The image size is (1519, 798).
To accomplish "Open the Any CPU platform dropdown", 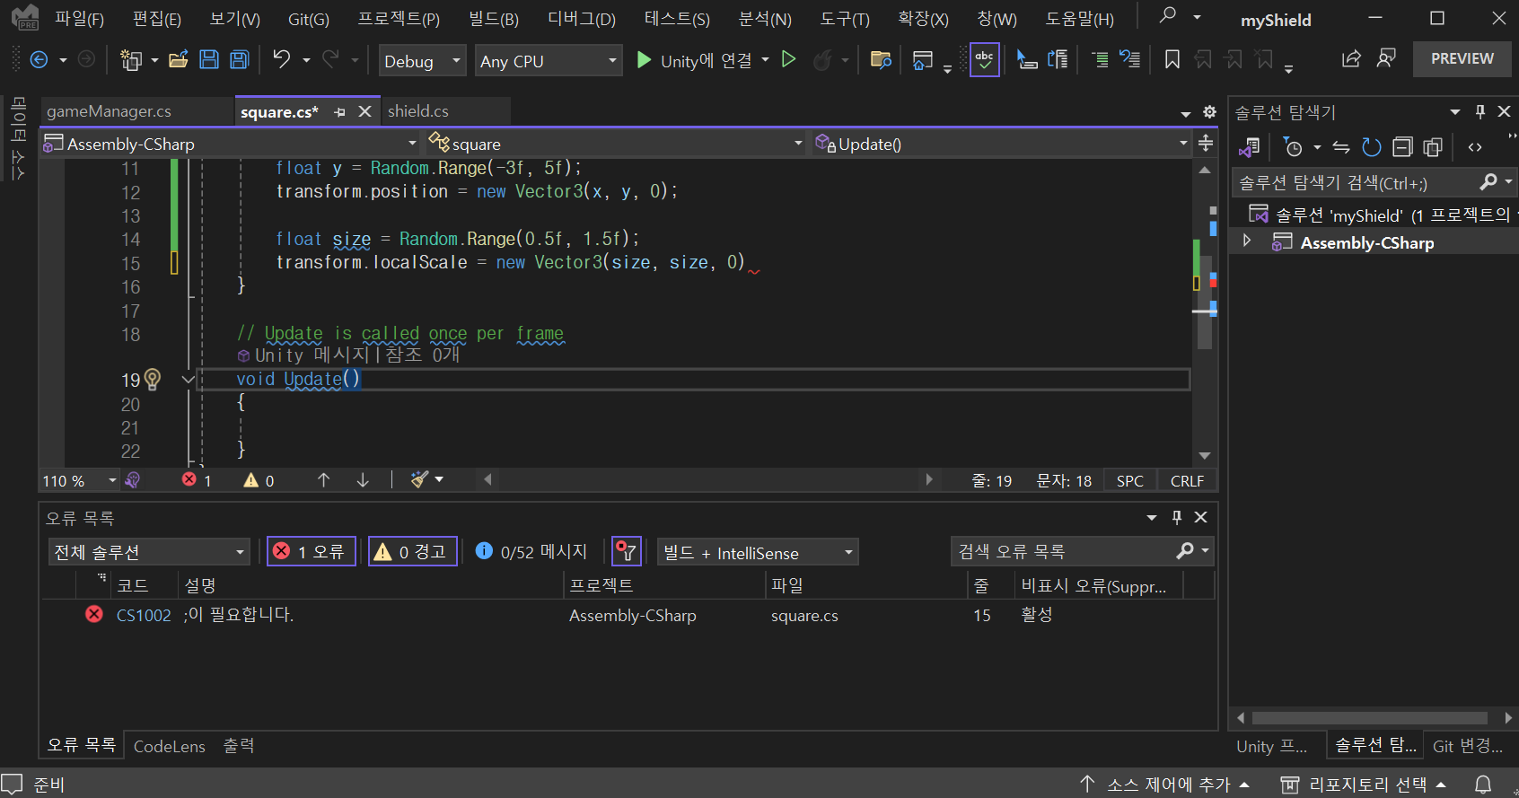I will (549, 61).
